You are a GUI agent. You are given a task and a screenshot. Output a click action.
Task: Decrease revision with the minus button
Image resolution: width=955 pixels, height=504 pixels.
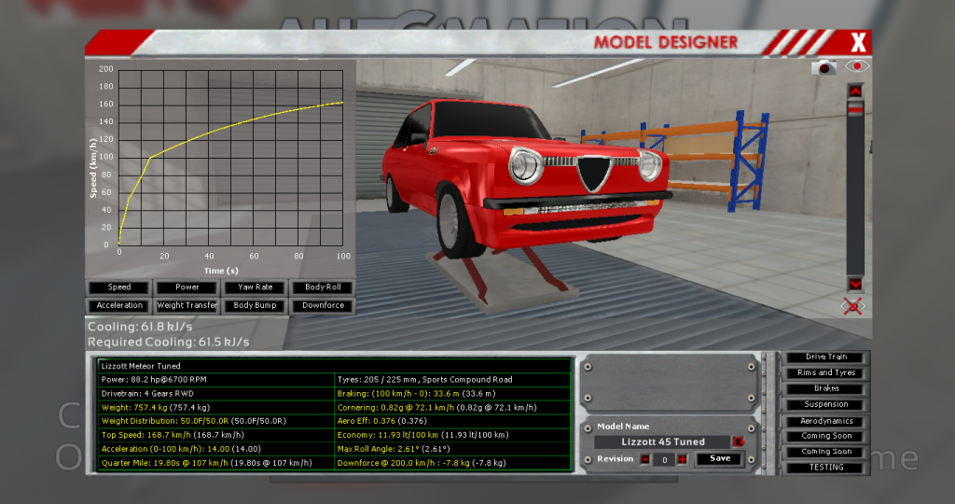(x=645, y=459)
